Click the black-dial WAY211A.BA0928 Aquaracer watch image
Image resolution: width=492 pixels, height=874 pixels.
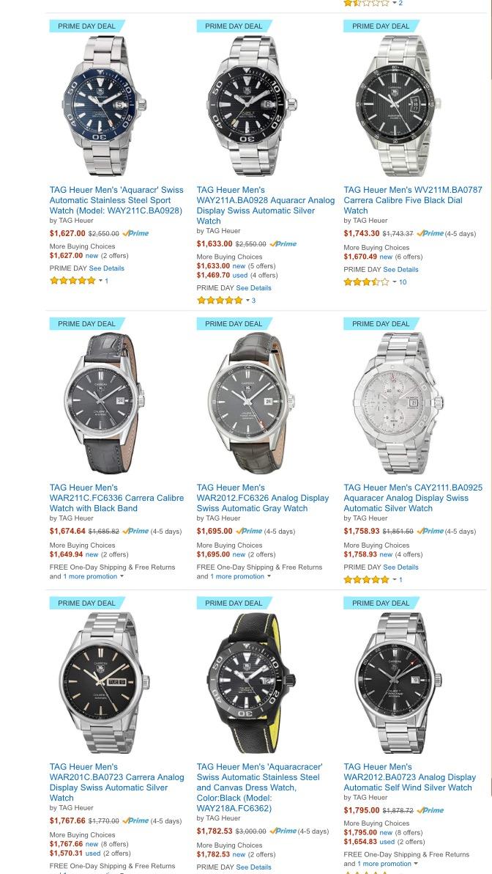click(x=252, y=106)
